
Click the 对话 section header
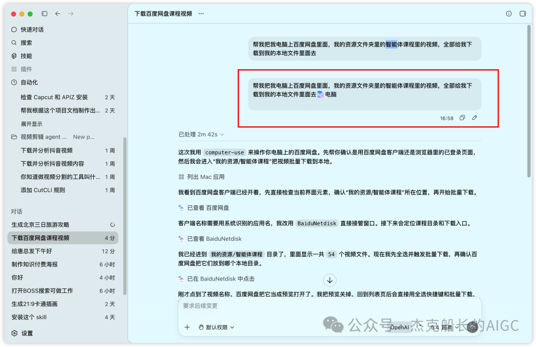click(x=16, y=211)
